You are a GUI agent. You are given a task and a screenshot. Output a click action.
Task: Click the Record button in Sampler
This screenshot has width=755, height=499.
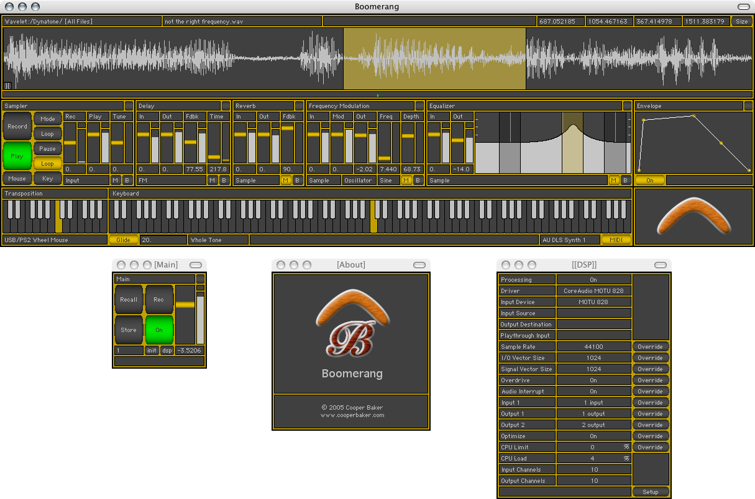click(17, 127)
